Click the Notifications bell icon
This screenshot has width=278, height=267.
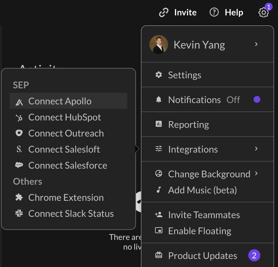[158, 99]
